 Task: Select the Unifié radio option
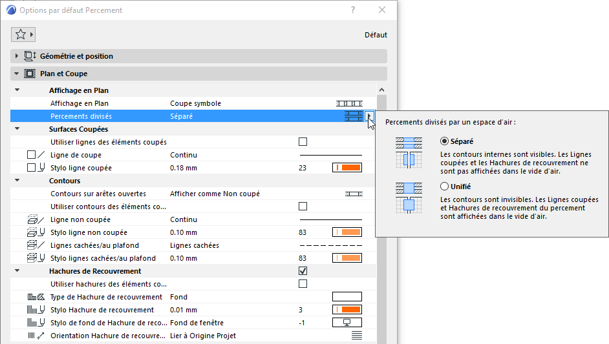[x=444, y=186]
